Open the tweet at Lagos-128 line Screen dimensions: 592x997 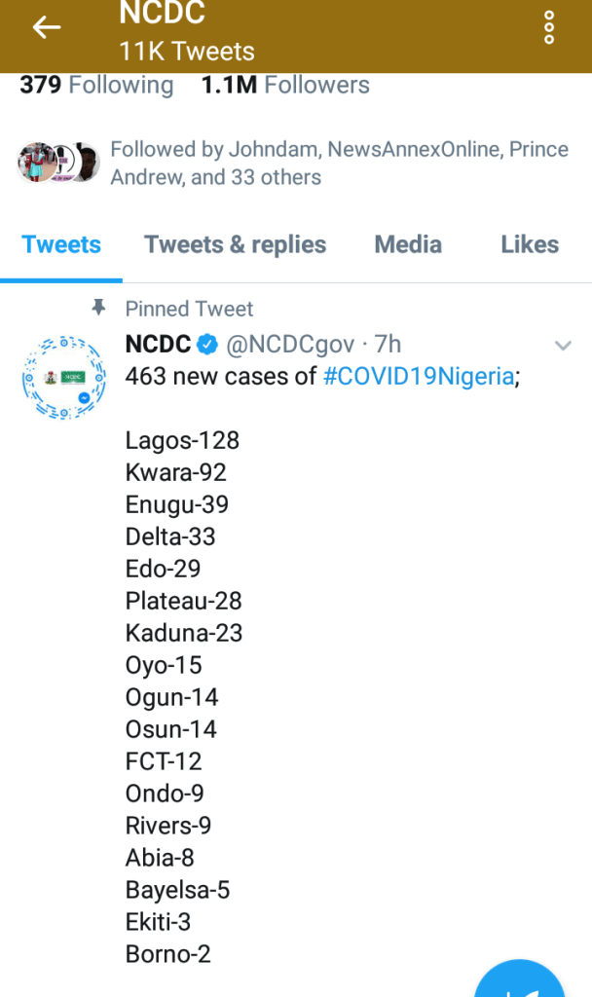[x=182, y=440]
